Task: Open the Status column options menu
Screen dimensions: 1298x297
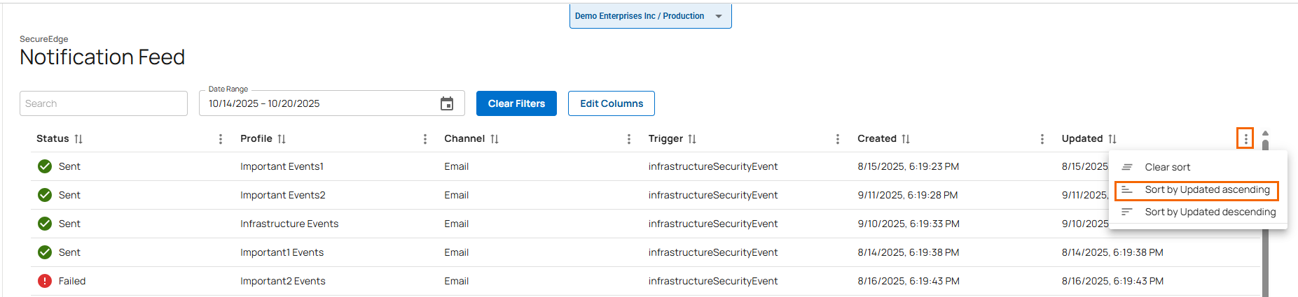Action: 221,139
